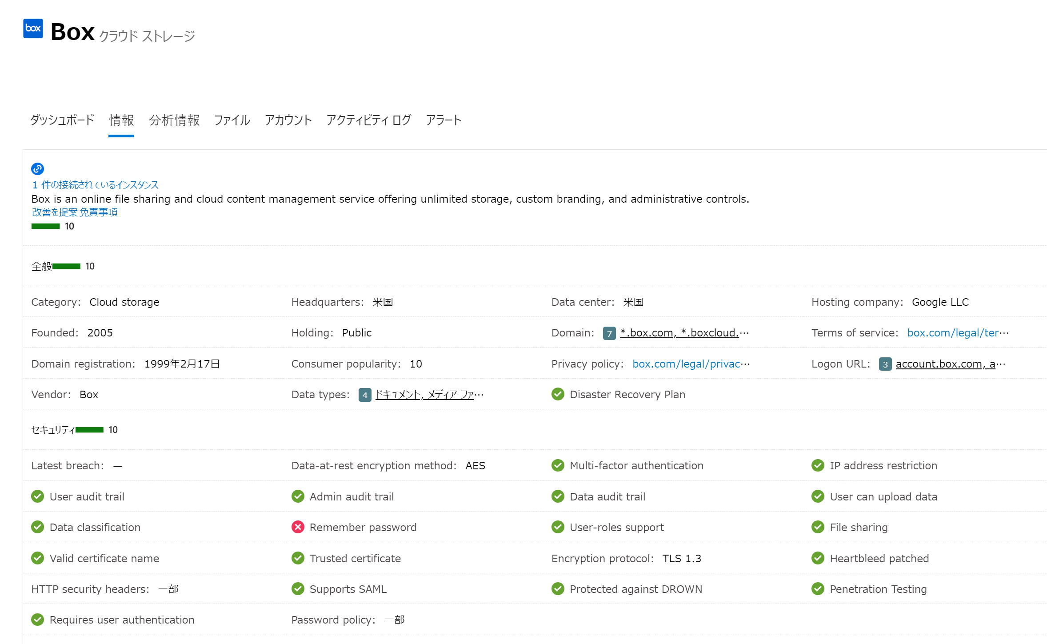Viewport: 1047px width, 644px height.
Task: Expand the 3 logon URLs badge
Action: [x=885, y=364]
